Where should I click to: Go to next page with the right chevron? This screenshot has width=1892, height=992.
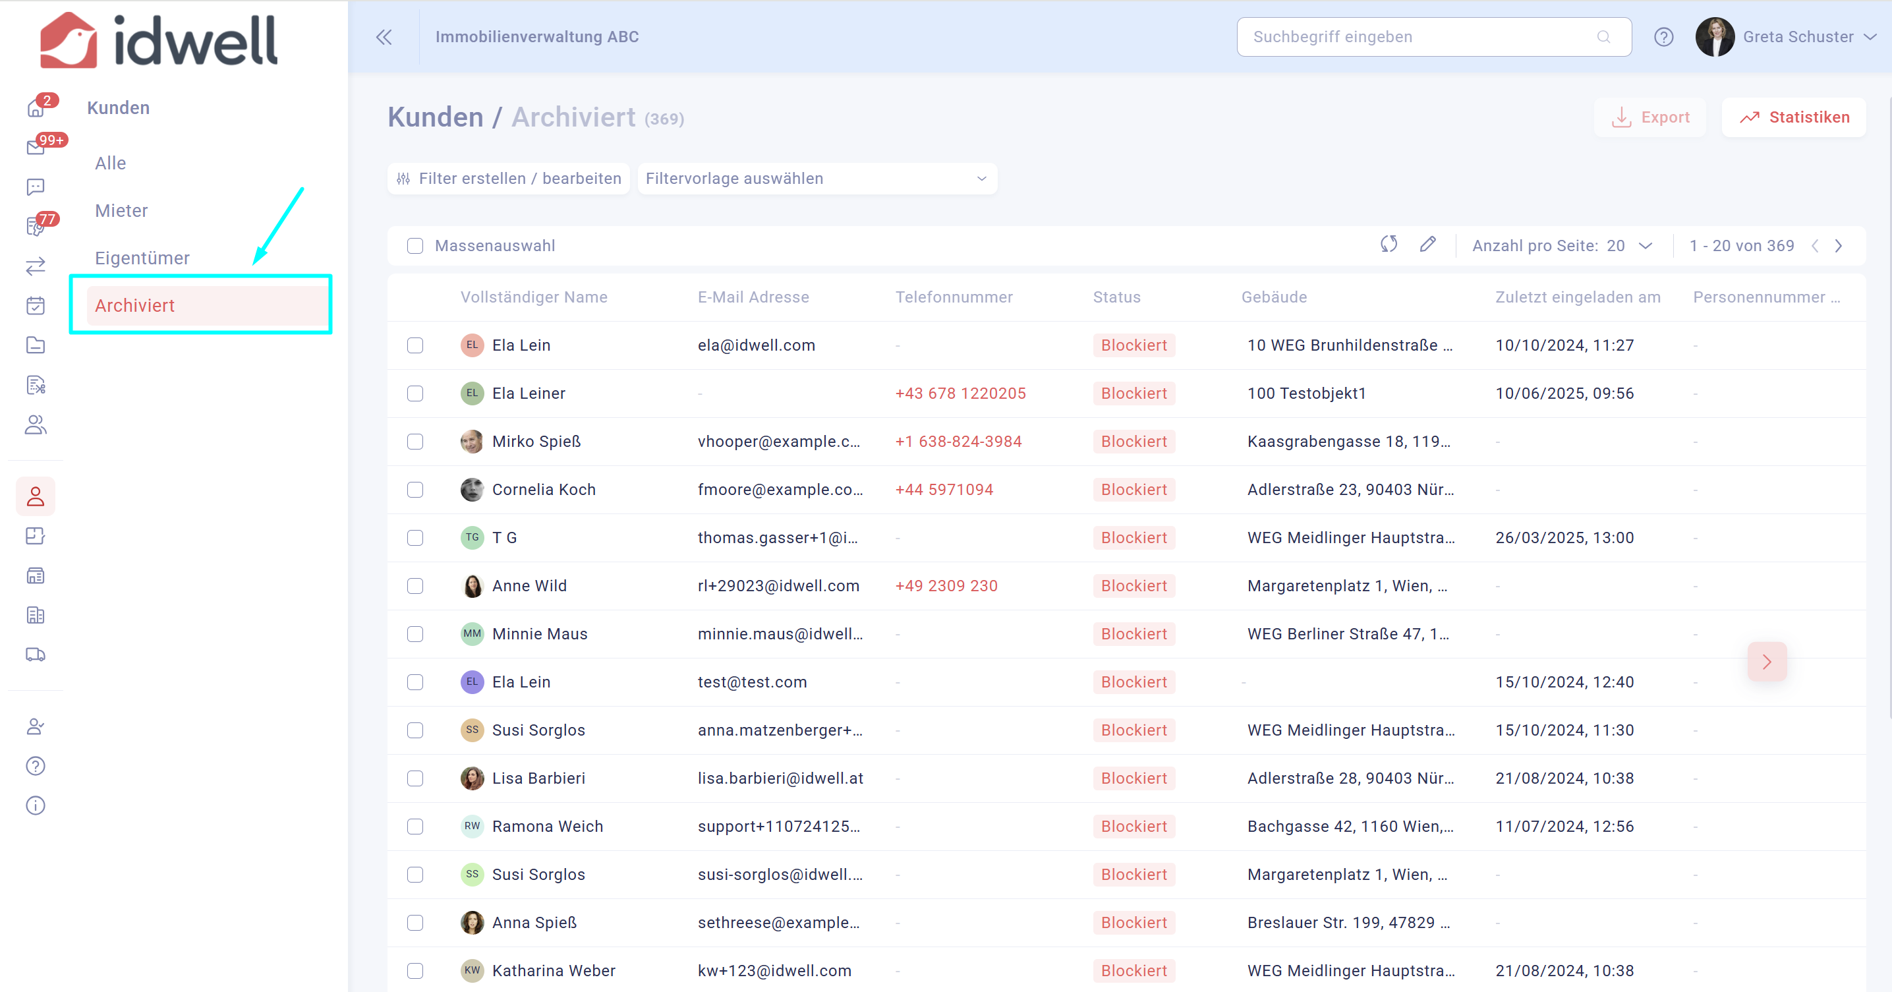[x=1839, y=246]
